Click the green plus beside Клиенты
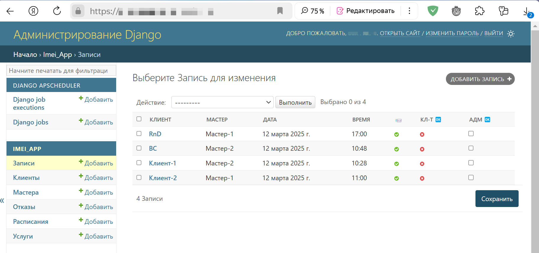539x253 pixels. (x=81, y=176)
